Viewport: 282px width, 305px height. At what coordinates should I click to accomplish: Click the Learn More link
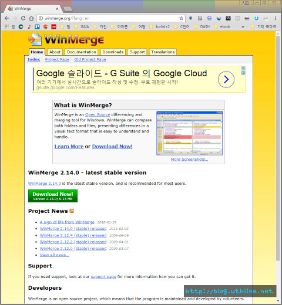69,147
